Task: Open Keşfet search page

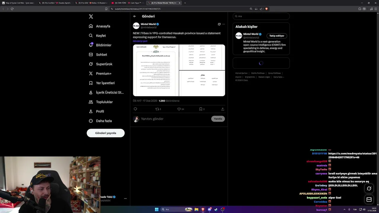Action: pyautogui.click(x=97, y=35)
